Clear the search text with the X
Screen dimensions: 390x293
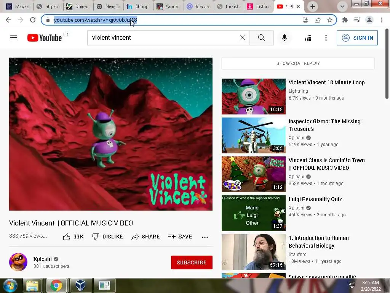(243, 38)
